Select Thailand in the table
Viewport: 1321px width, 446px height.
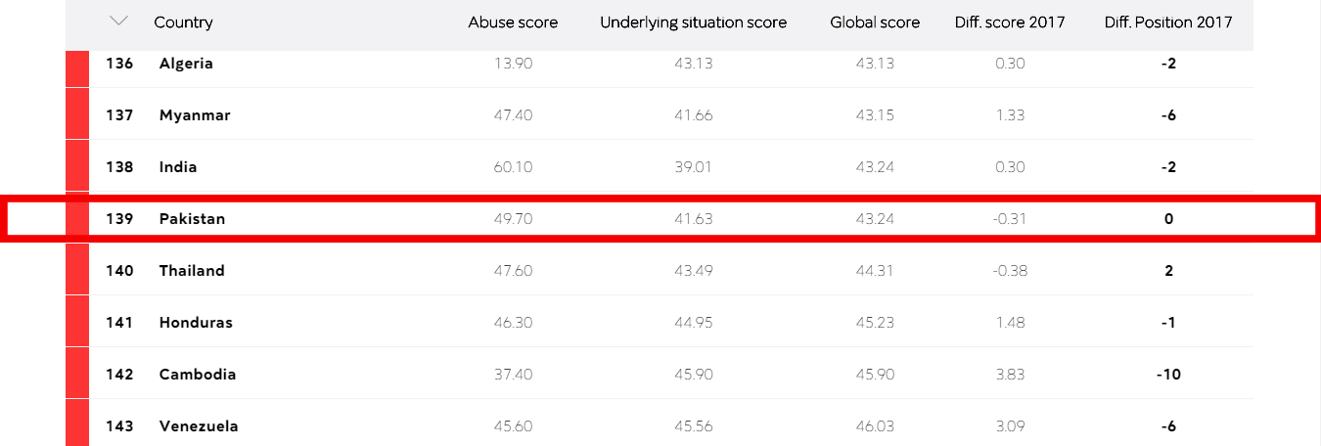192,271
